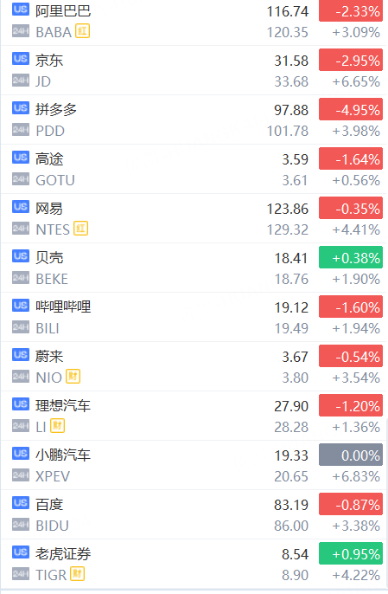Open the 拼多多 stock row

click(x=194, y=119)
